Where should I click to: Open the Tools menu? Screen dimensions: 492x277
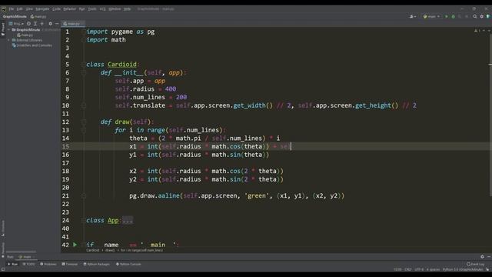(92, 8)
